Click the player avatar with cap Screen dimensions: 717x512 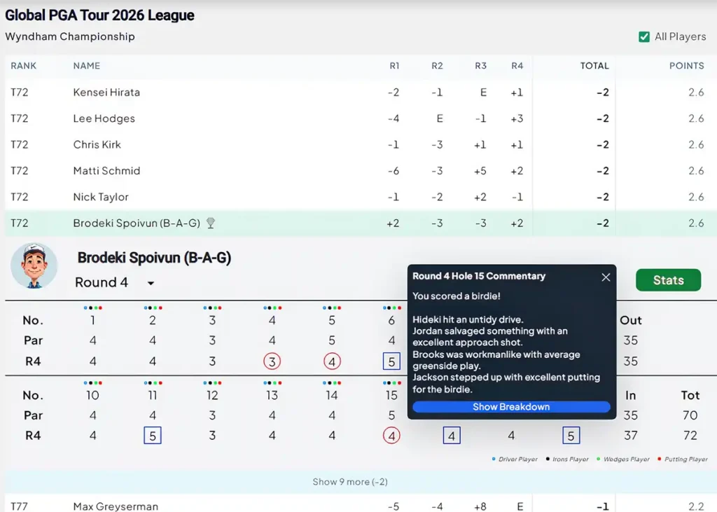[34, 266]
